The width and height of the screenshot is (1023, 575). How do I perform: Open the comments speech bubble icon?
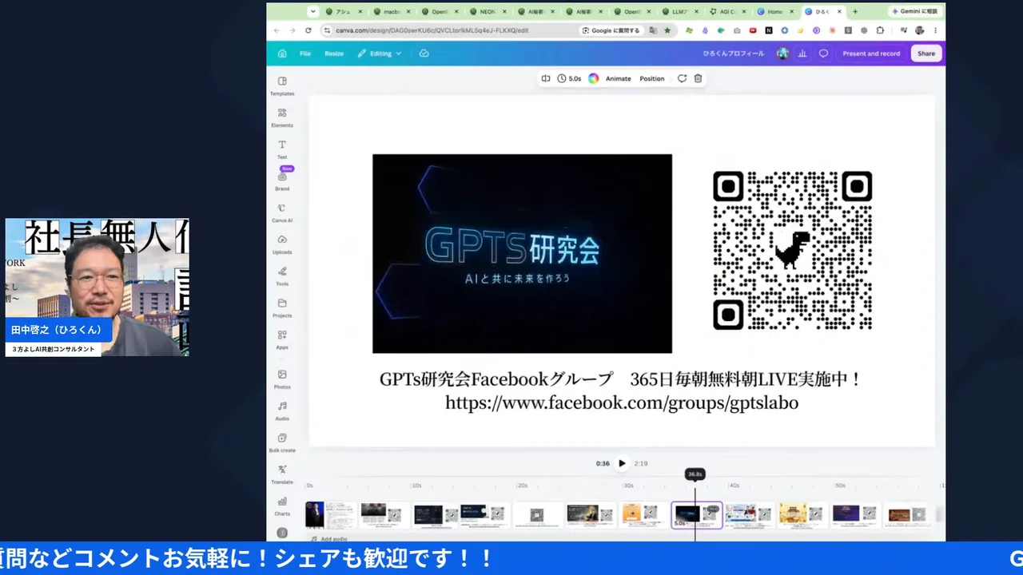pos(823,54)
